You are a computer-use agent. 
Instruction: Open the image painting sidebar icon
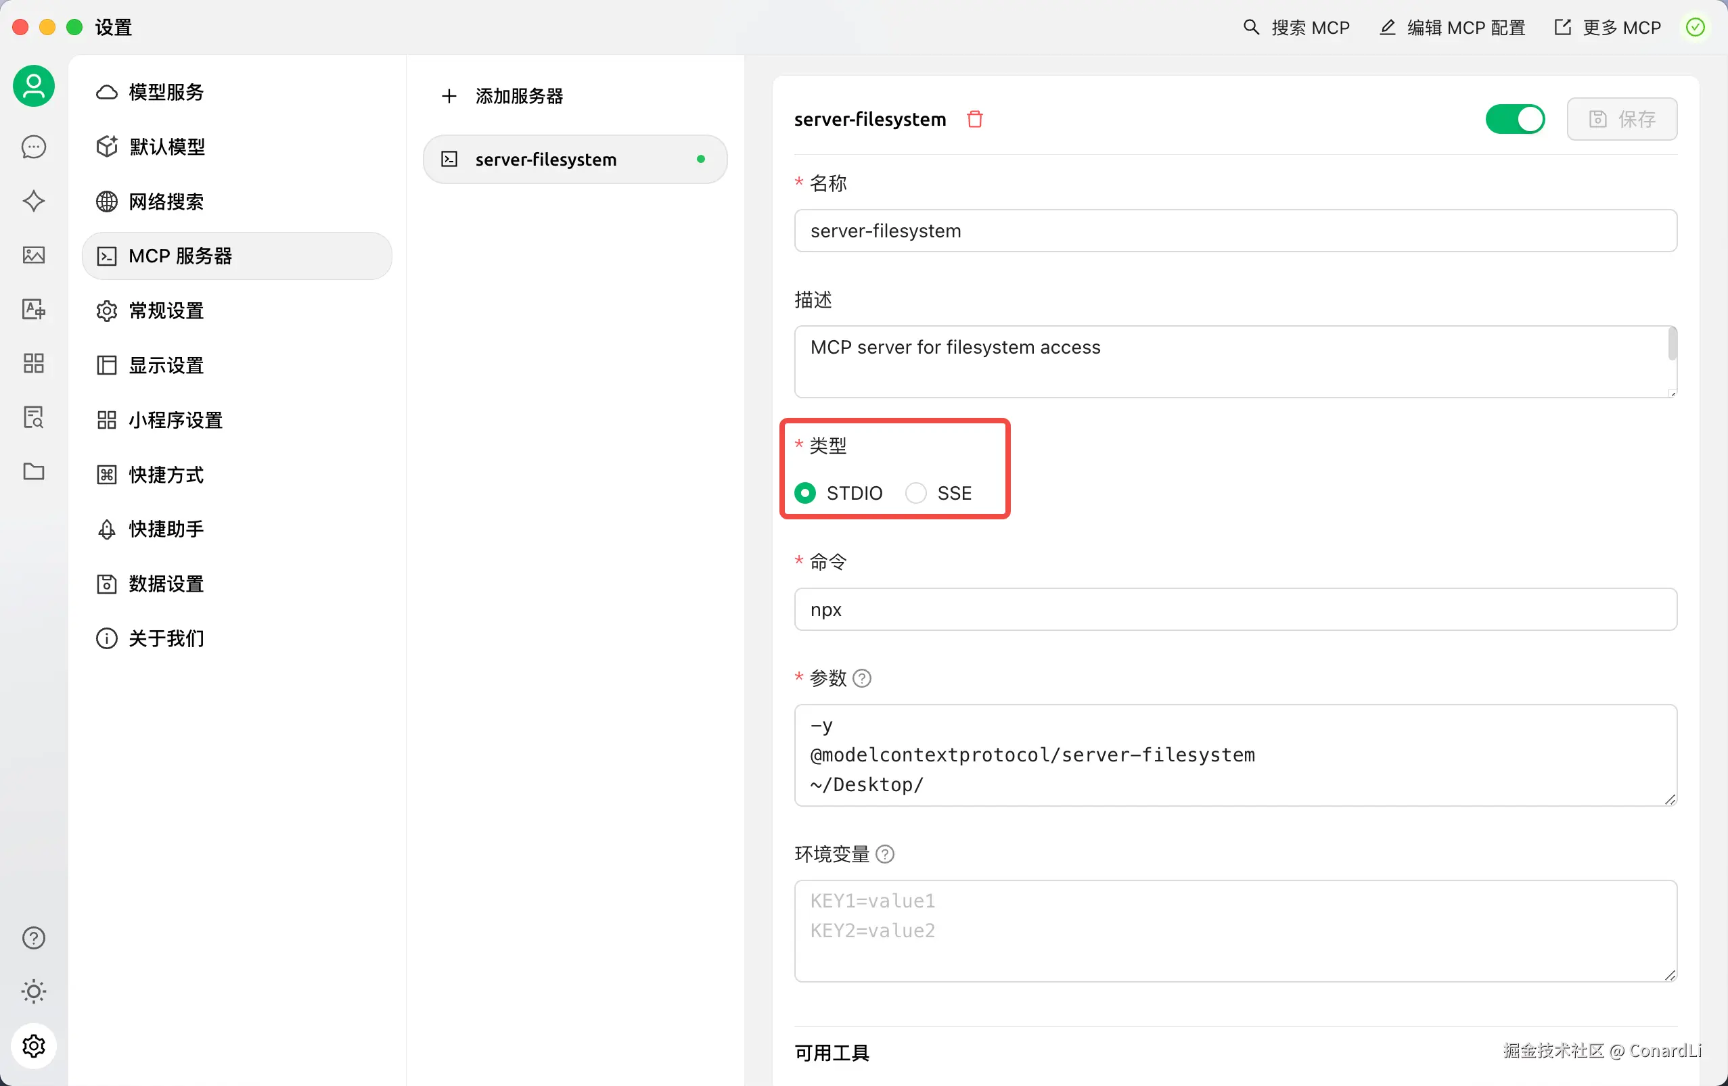(x=34, y=255)
